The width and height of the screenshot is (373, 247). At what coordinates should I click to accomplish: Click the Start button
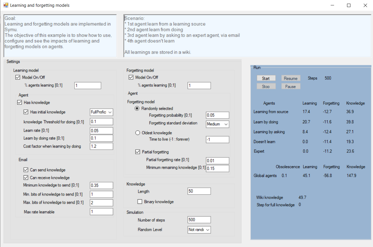pos(266,78)
